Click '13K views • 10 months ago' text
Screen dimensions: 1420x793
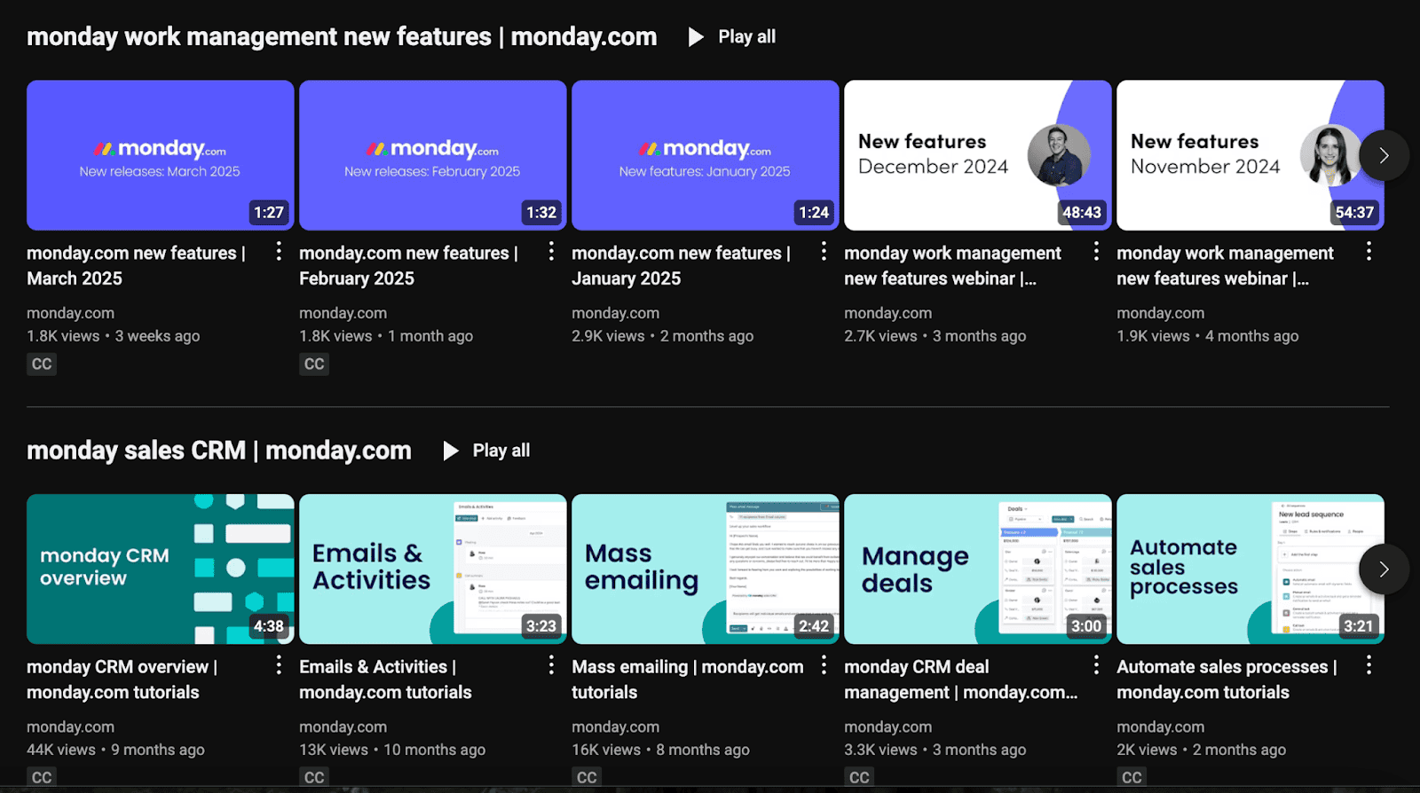pyautogui.click(x=392, y=750)
